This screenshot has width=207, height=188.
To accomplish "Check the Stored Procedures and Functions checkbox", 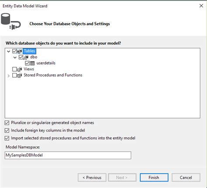I will coord(14,75).
